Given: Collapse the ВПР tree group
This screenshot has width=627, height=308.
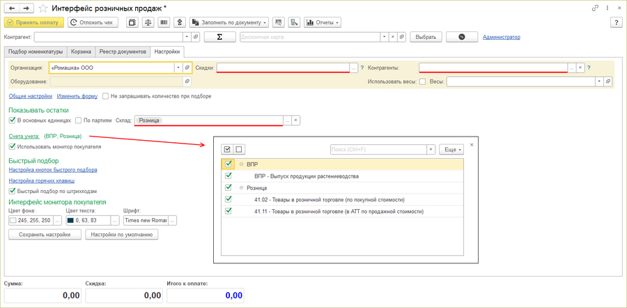Looking at the screenshot, I should (242, 164).
